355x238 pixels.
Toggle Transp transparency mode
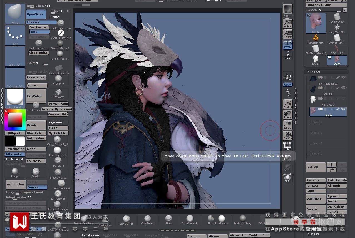pyautogui.click(x=287, y=157)
